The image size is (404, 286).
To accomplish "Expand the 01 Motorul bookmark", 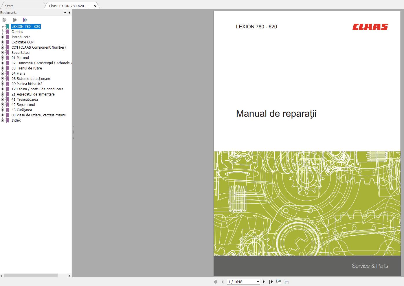I will point(2,58).
